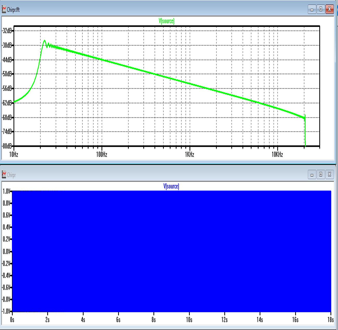Click the 10s time axis label

pyautogui.click(x=189, y=320)
